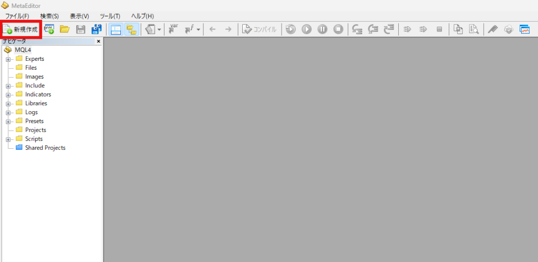Open a file using the yellow folder icon
The width and height of the screenshot is (538, 262).
65,29
